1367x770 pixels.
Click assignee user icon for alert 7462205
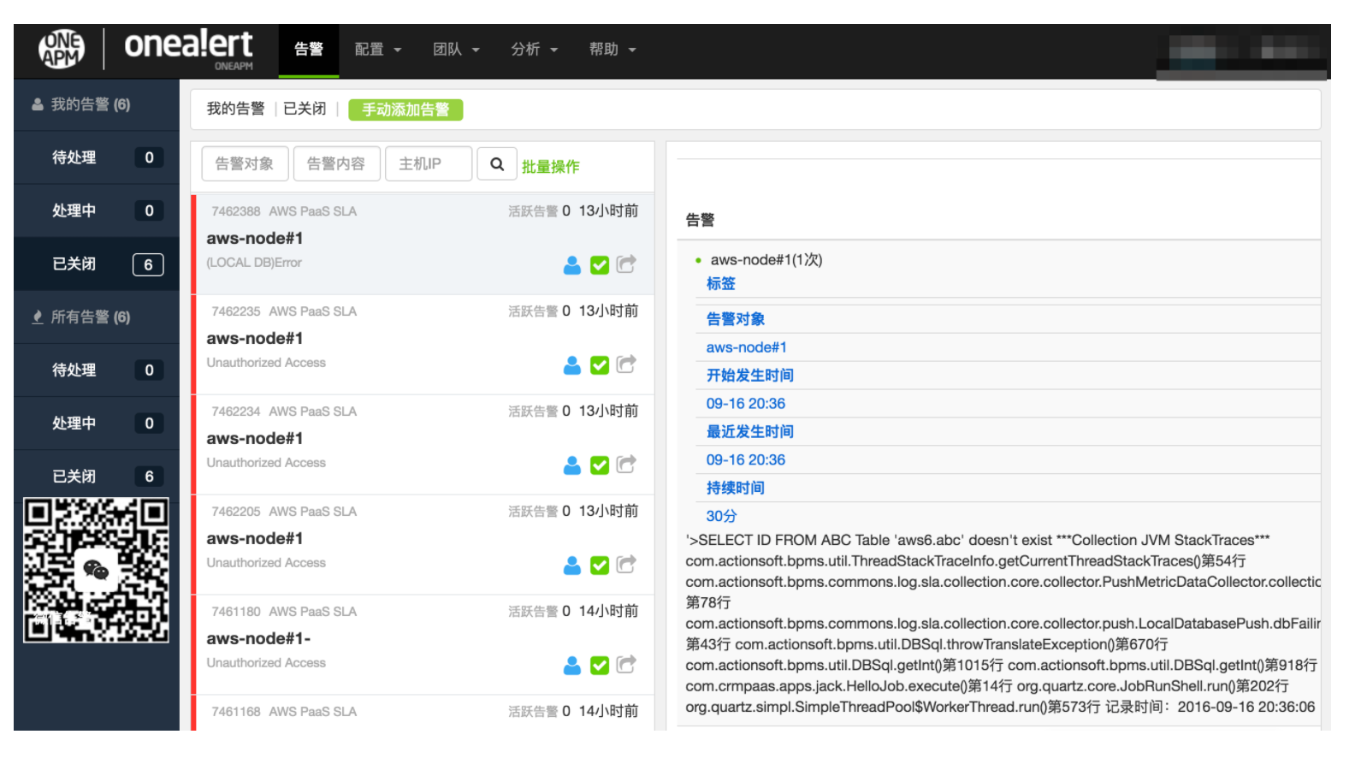pos(572,566)
